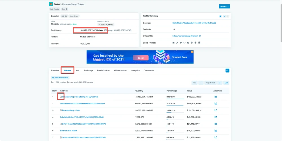Image resolution: width=282 pixels, height=141 pixels.
Task: Click the checkmark icon in Profile Summary
Action: [224, 16]
